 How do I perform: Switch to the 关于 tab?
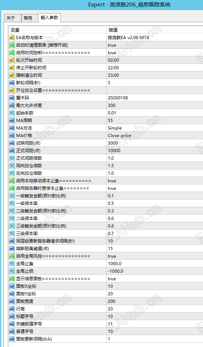pos(13,18)
